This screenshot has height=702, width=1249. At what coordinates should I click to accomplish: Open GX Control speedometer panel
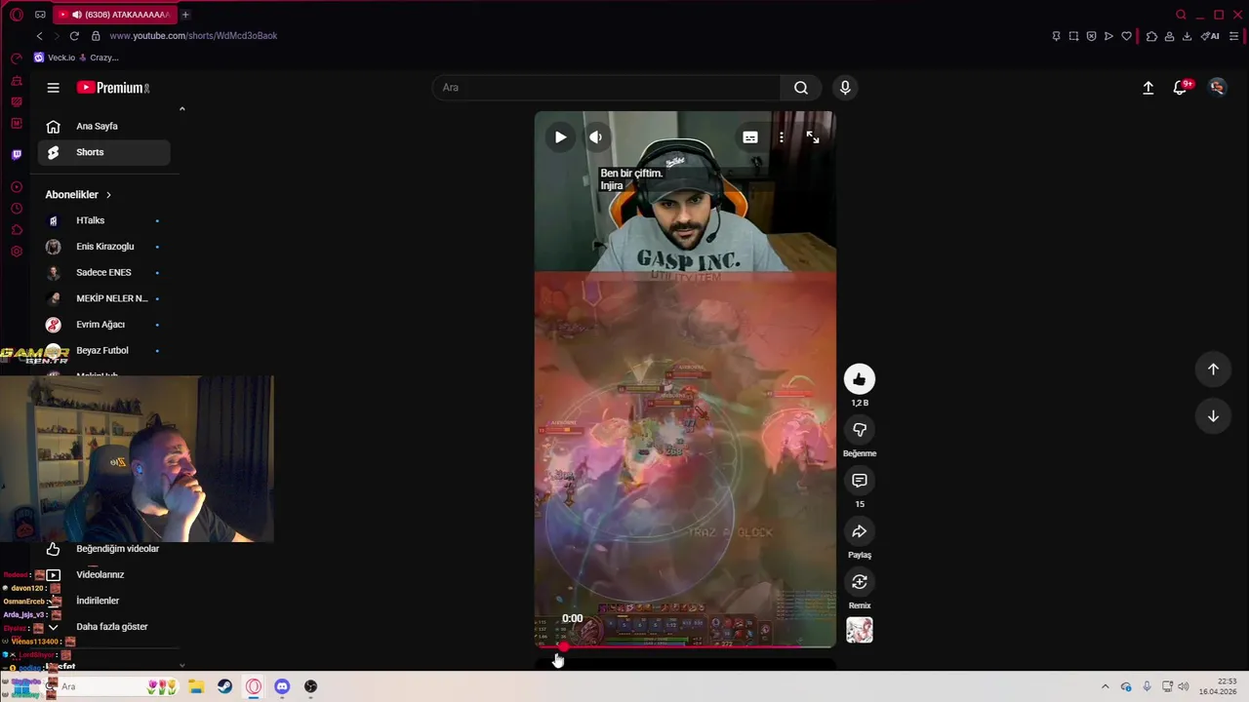pyautogui.click(x=17, y=58)
